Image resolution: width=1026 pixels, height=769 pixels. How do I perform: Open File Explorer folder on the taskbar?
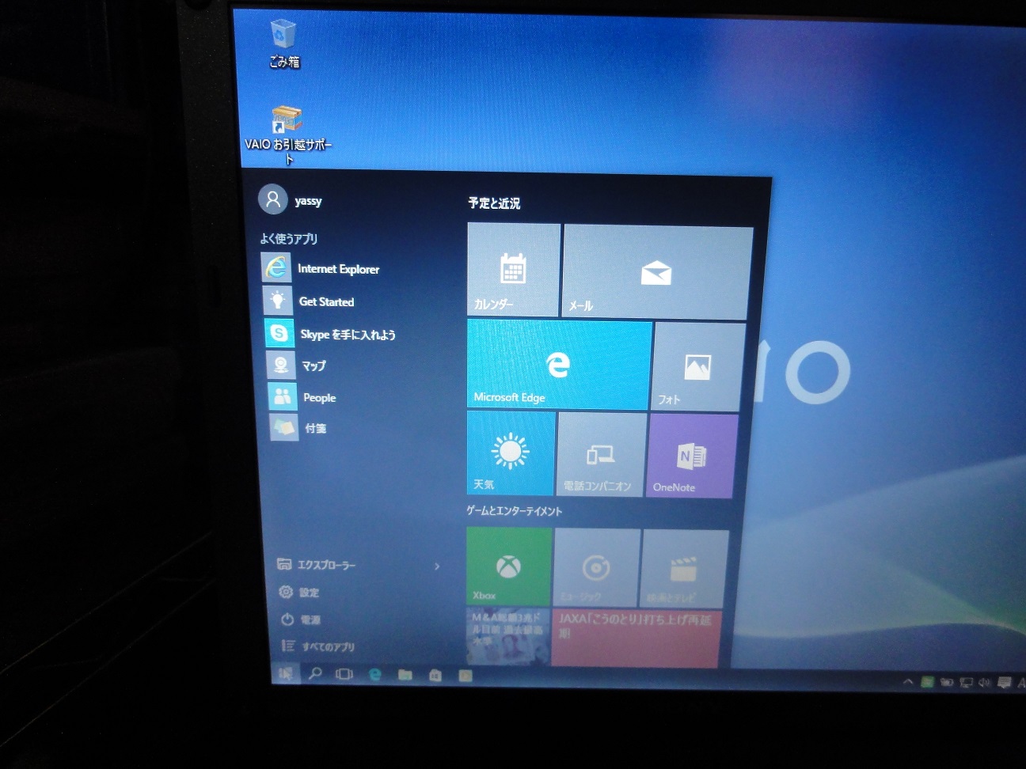(405, 676)
